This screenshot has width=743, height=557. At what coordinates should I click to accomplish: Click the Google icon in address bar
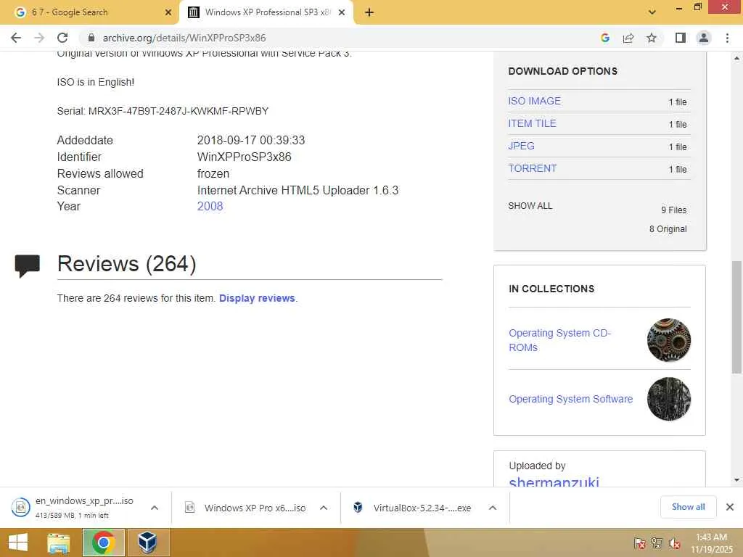click(x=605, y=38)
